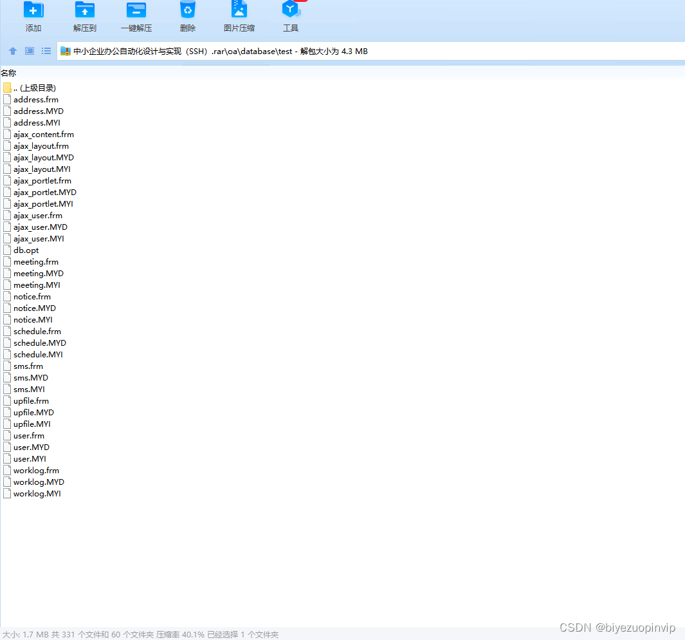The height and width of the screenshot is (640, 685).
Task: Select file meeting.frm
Action: pos(36,261)
